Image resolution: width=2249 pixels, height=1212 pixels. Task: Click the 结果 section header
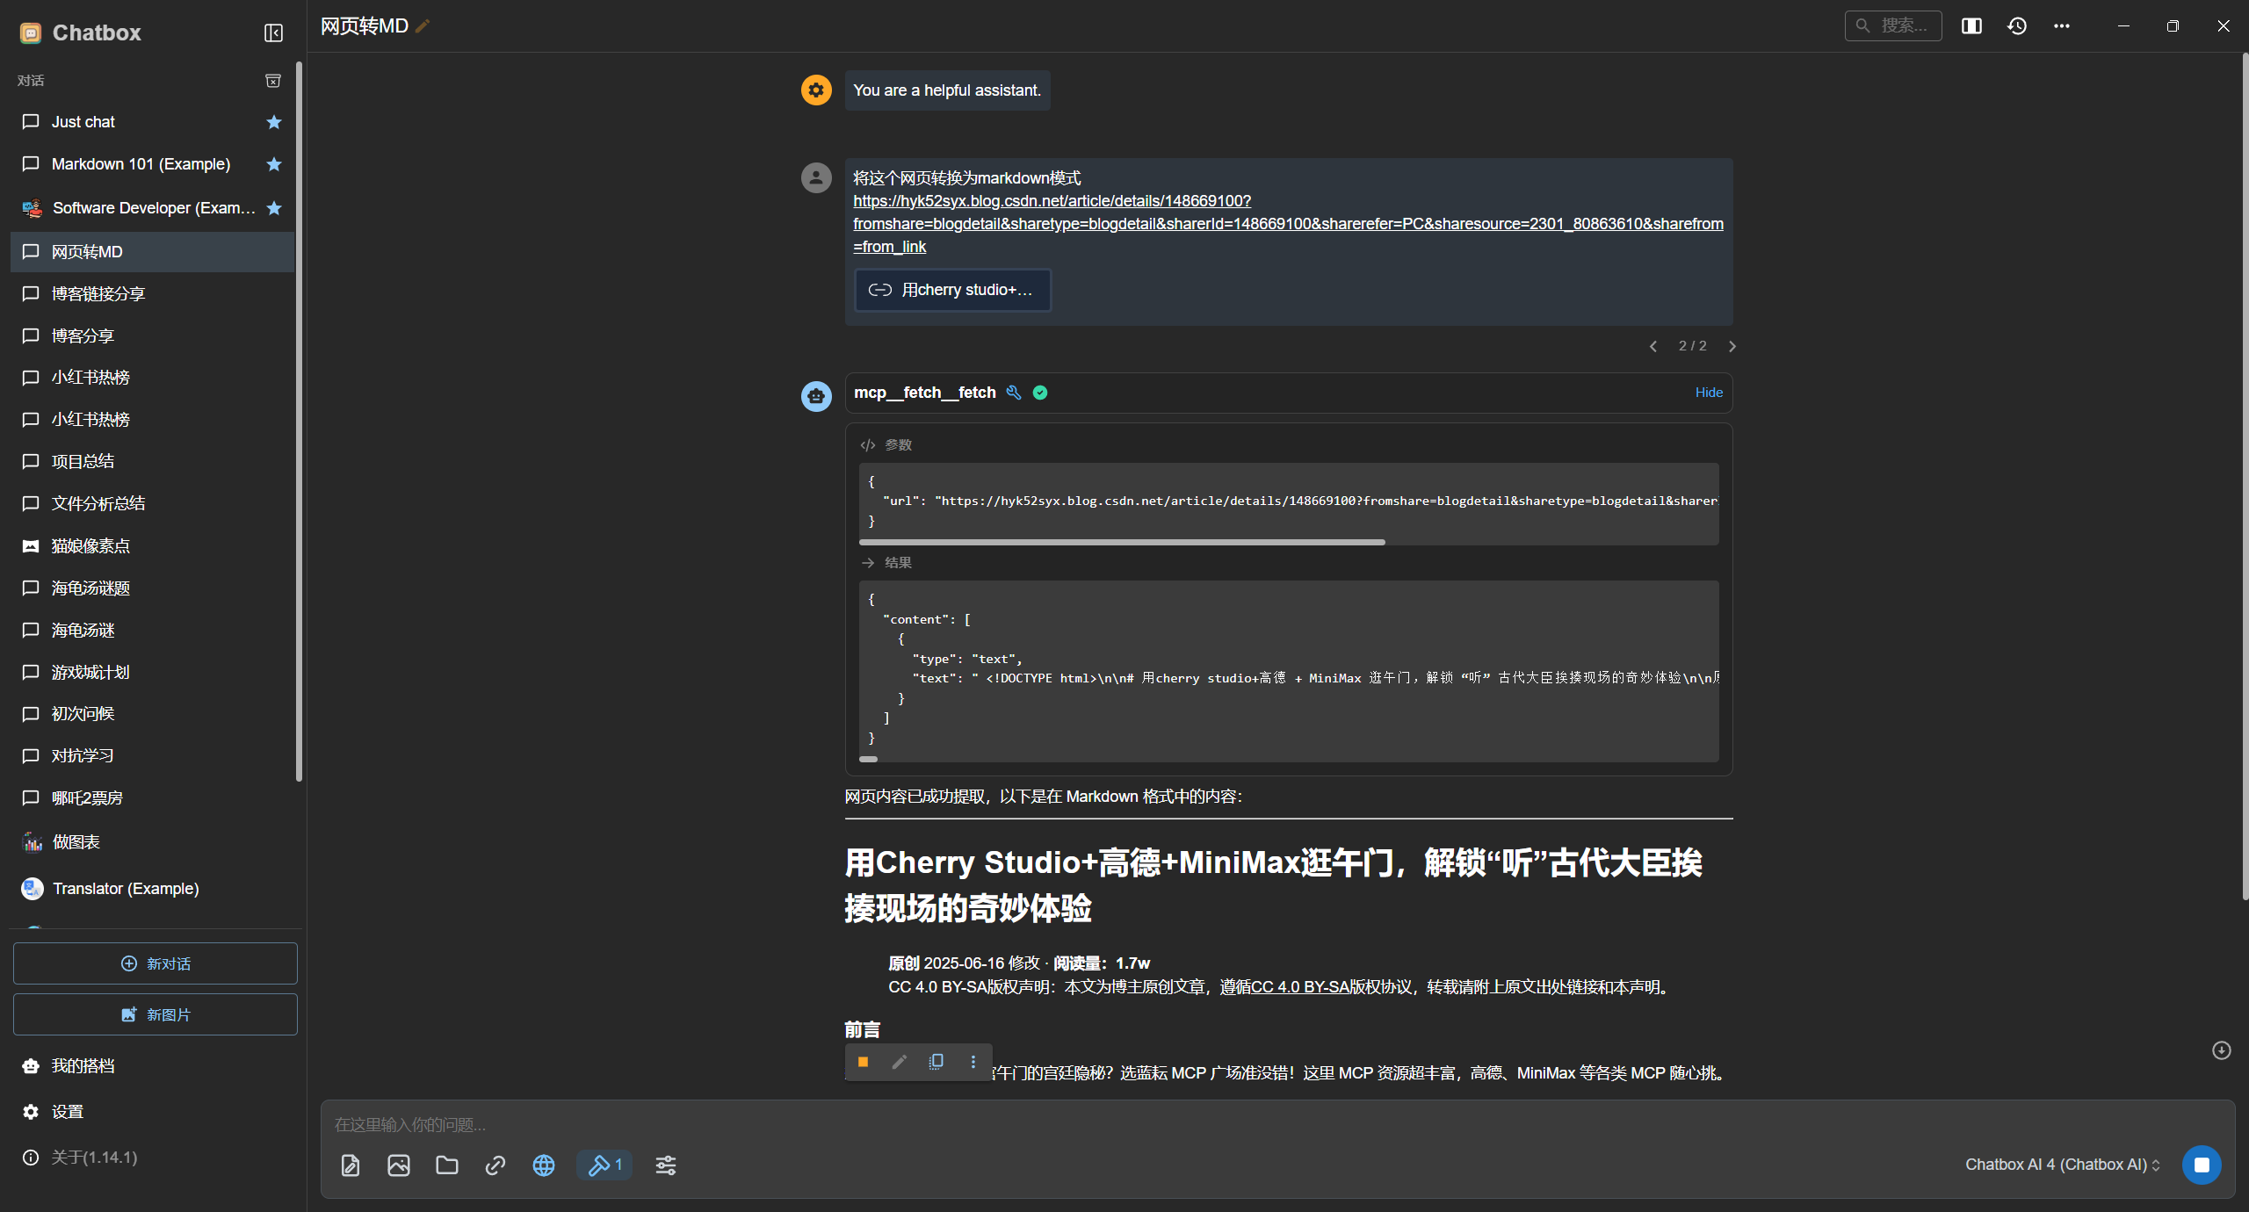click(886, 563)
